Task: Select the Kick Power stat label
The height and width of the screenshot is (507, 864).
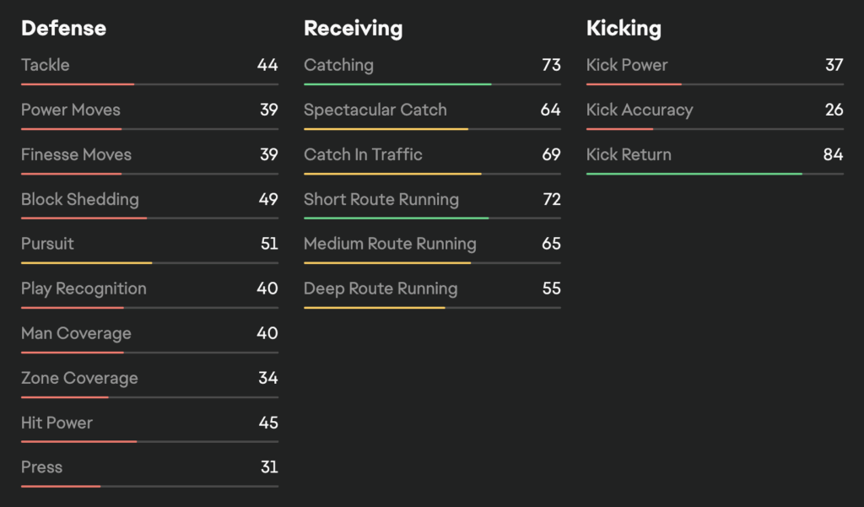Action: 627,65
